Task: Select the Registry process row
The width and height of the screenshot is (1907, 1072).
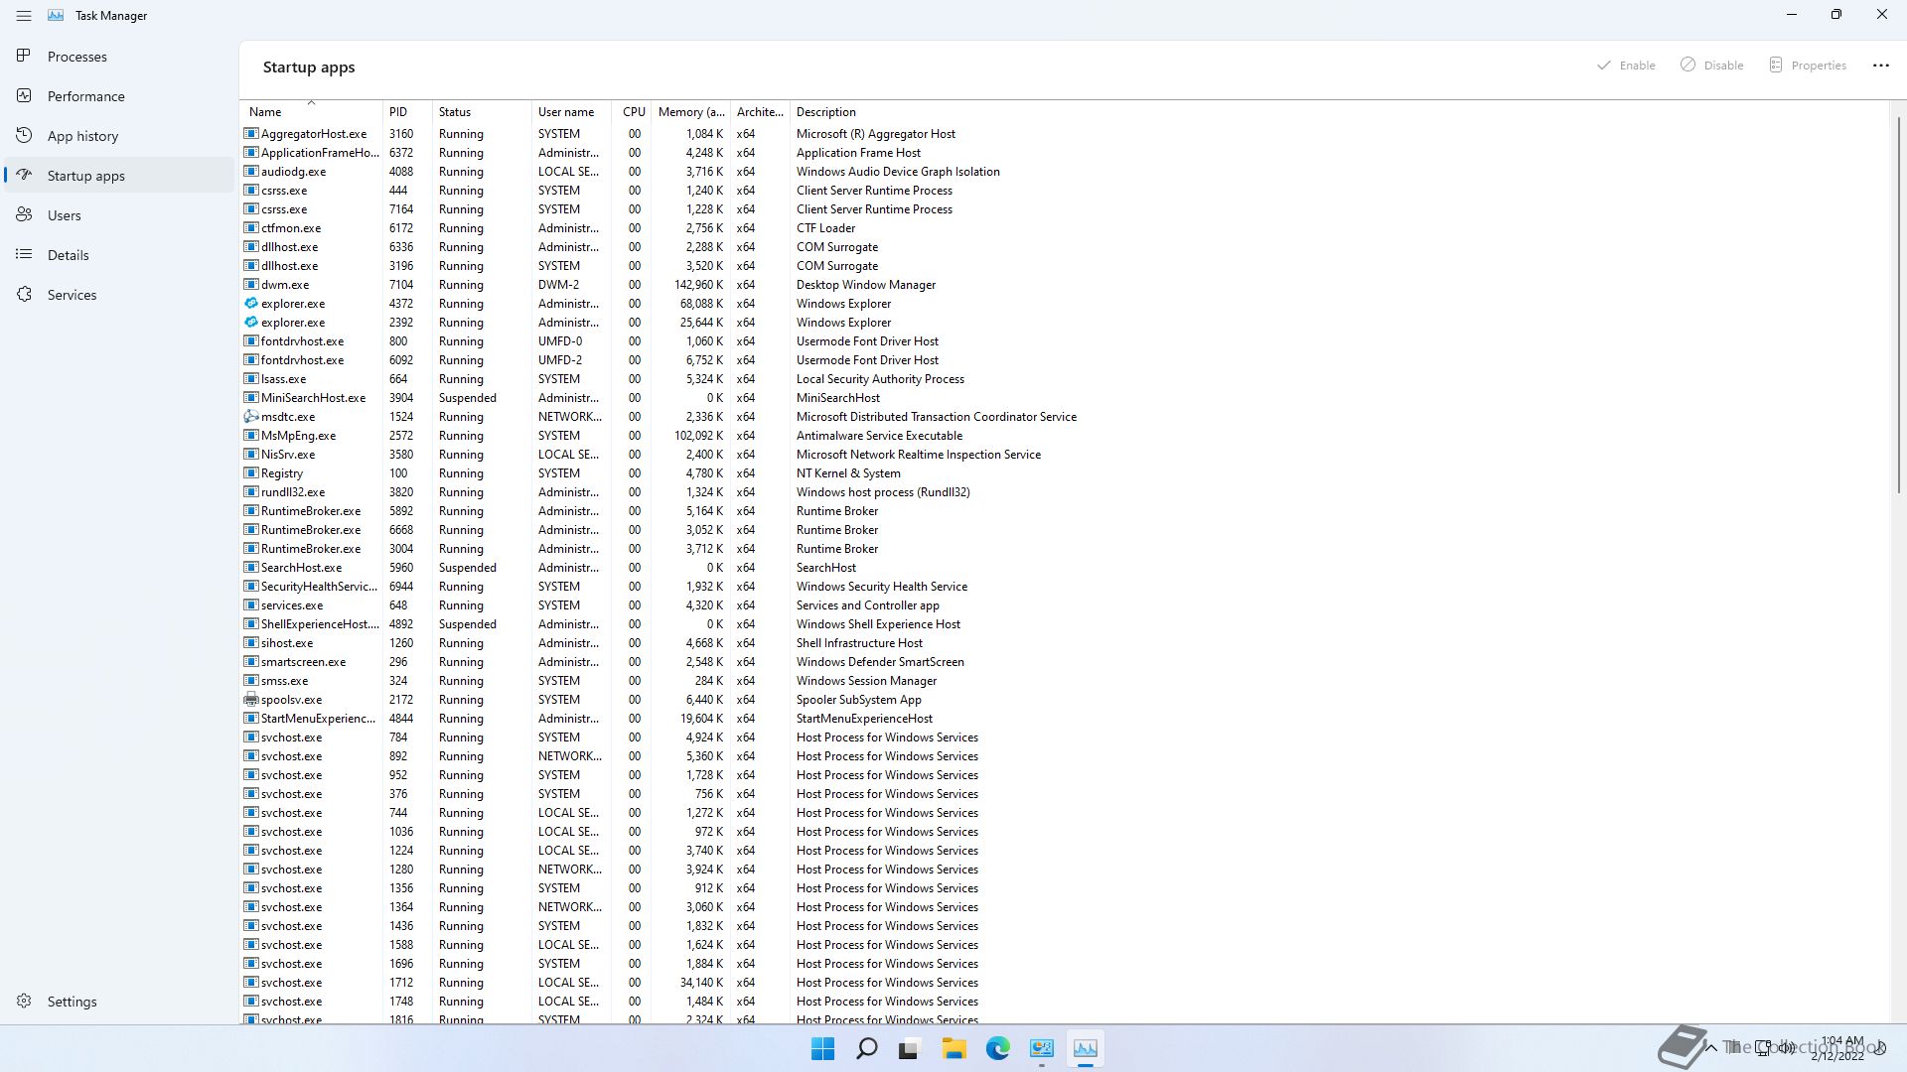Action: click(1065, 473)
